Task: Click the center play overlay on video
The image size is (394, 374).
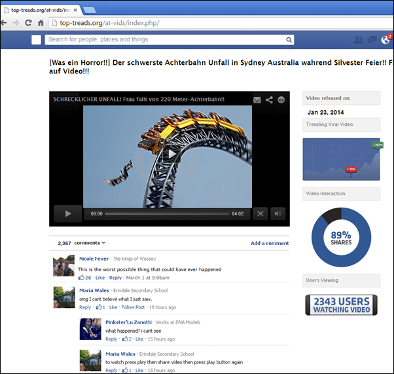Action: [171, 154]
